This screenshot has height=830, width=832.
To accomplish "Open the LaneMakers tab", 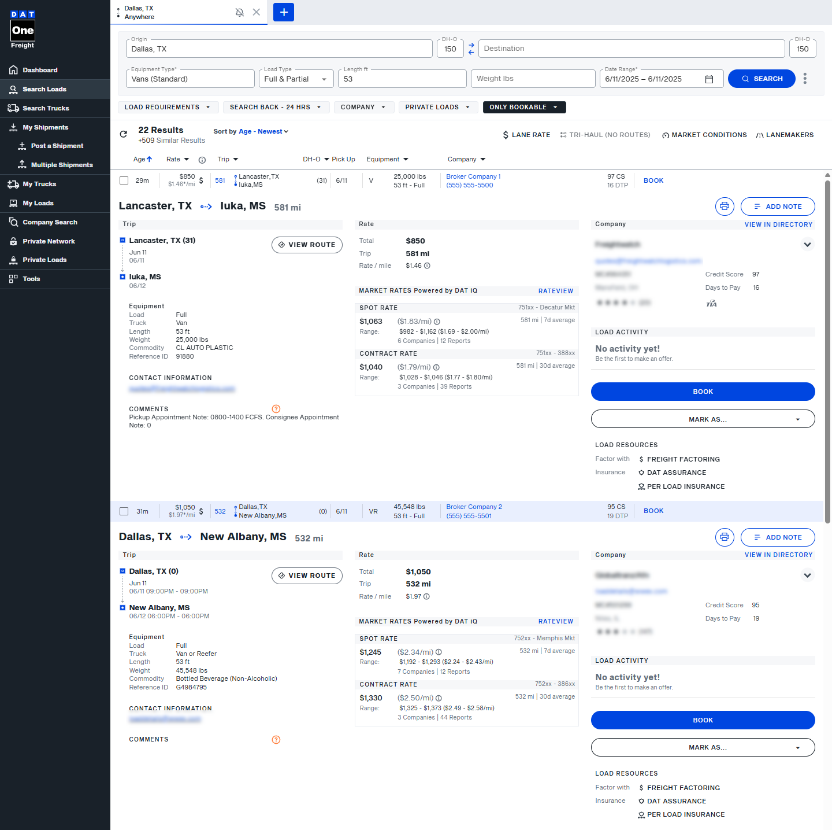I will pyautogui.click(x=785, y=135).
